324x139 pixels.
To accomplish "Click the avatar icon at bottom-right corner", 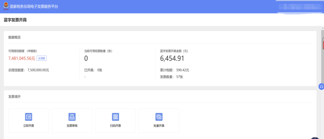I will point(315,138).
